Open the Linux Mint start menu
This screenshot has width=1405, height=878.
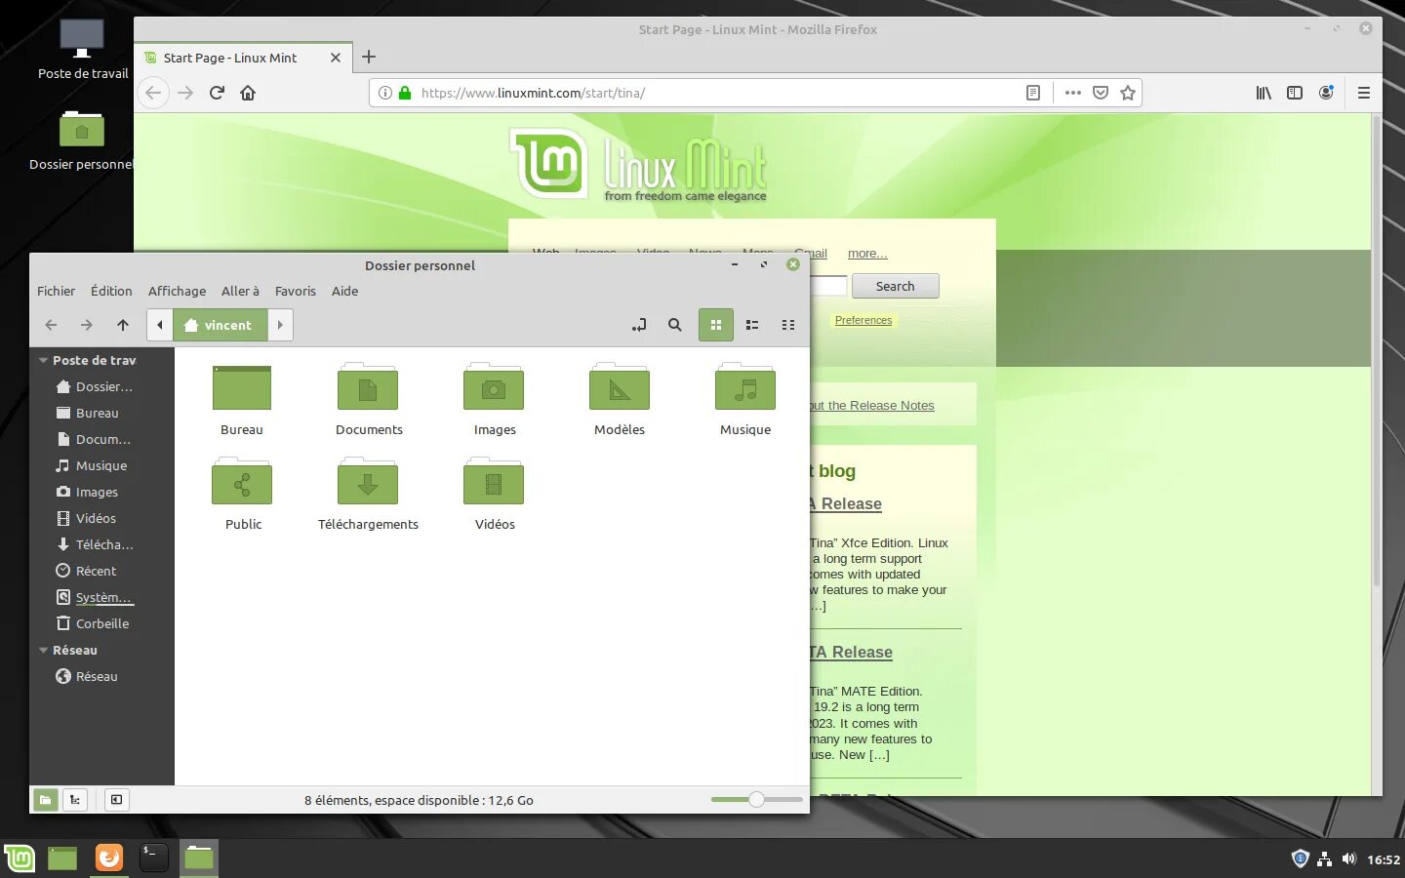tap(20, 858)
